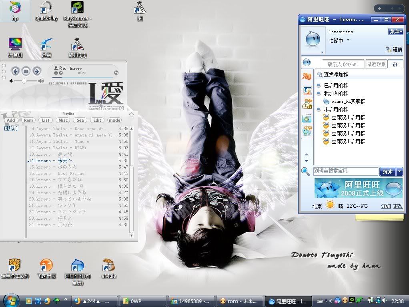The image size is (409, 307).
Task: Open the eMule desktop shortcut
Action: coord(108,266)
